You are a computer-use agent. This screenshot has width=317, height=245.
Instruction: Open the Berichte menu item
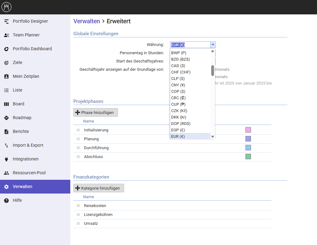[x=21, y=132]
